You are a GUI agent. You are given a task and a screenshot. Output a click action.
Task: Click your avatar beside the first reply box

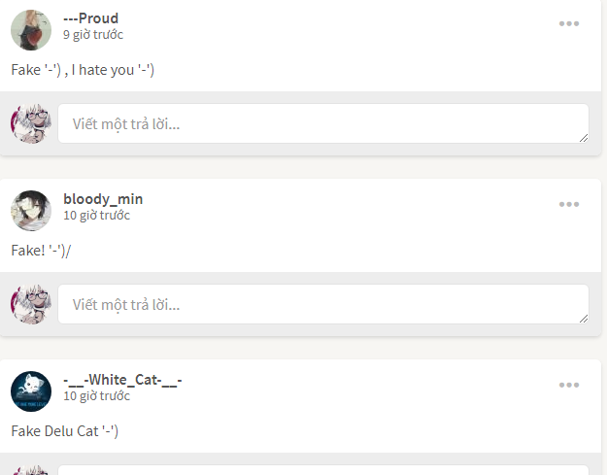(31, 123)
